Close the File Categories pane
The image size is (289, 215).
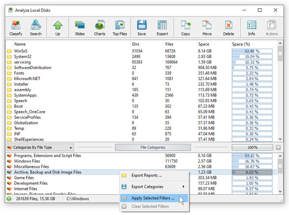278,148
